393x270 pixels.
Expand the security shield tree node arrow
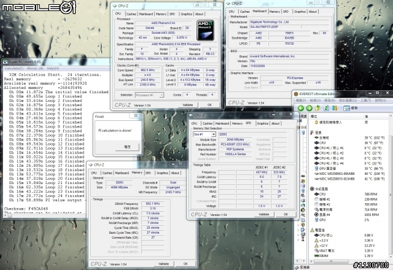(298, 225)
